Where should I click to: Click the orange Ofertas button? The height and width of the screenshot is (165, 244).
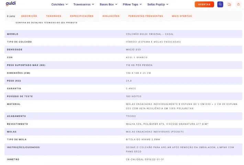[204, 4]
